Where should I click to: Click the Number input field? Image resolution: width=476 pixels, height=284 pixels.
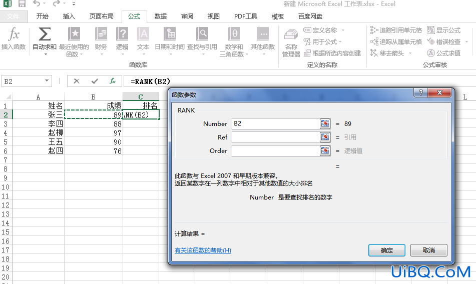(x=276, y=123)
